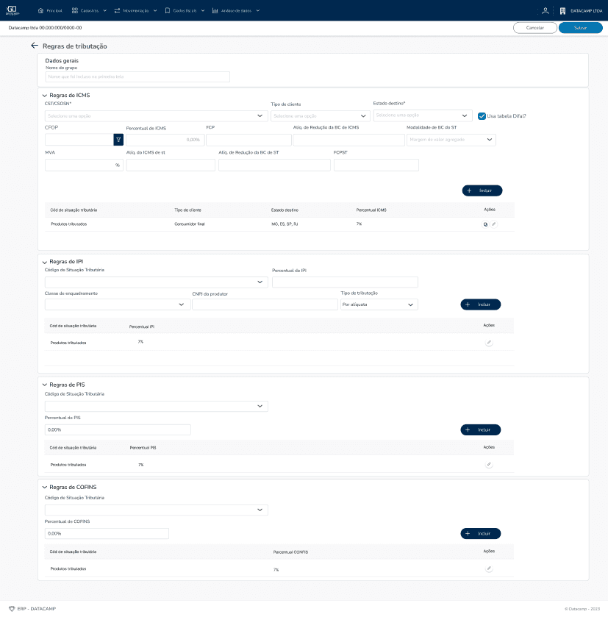This screenshot has width=608, height=617.
Task: Open the Movimentação menu
Action: tap(136, 10)
